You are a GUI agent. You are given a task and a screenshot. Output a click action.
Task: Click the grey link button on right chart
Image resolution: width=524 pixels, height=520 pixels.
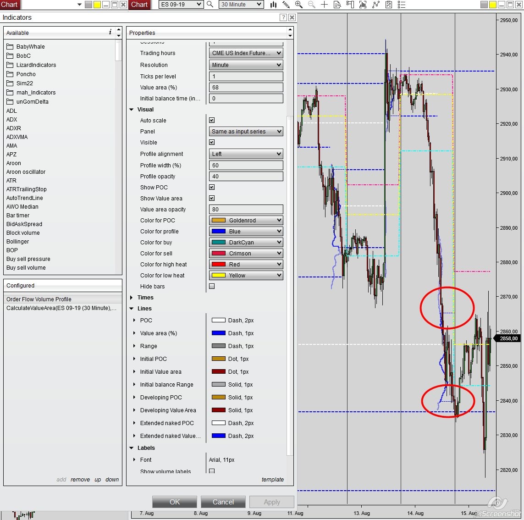coord(484,4)
